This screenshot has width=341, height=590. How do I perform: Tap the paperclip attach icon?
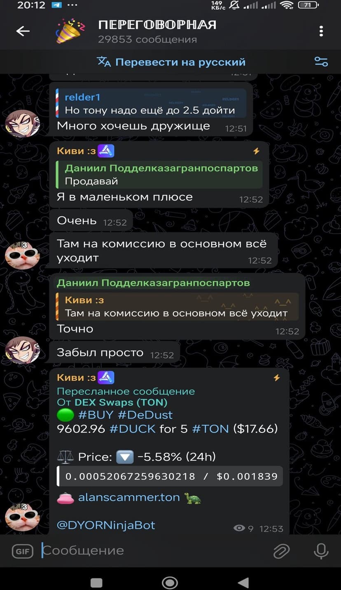282,551
